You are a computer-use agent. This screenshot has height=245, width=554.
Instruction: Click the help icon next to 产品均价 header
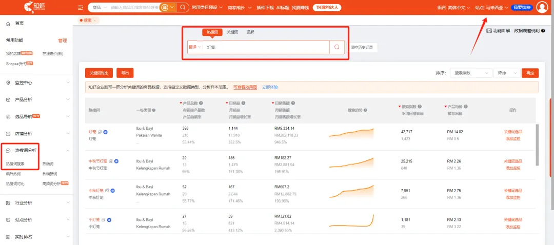[466, 107]
